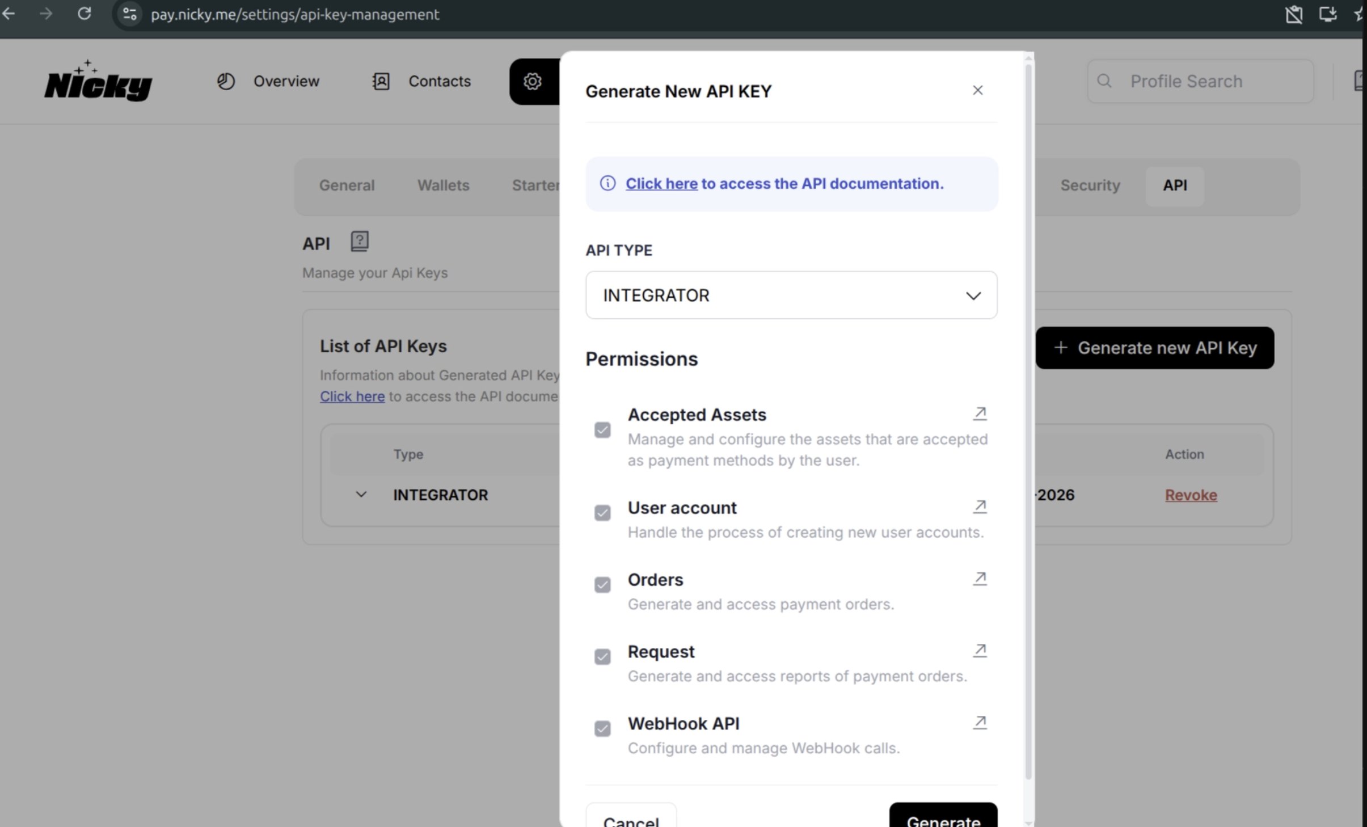
Task: Click the install app icon in browser toolbar
Action: [1328, 14]
